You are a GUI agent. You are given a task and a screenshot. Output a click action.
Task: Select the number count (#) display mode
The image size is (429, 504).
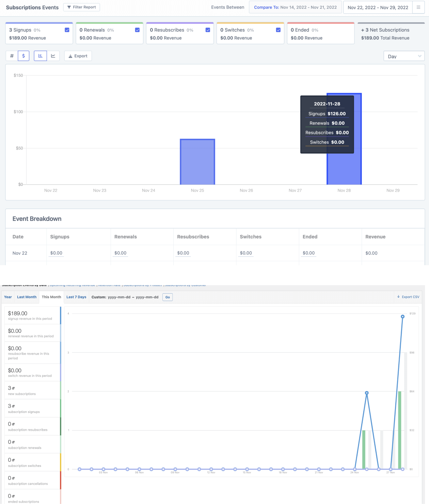(12, 56)
